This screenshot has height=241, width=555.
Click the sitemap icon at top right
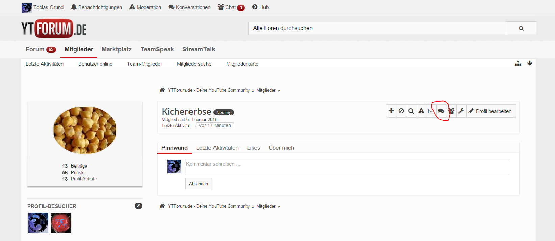click(518, 63)
